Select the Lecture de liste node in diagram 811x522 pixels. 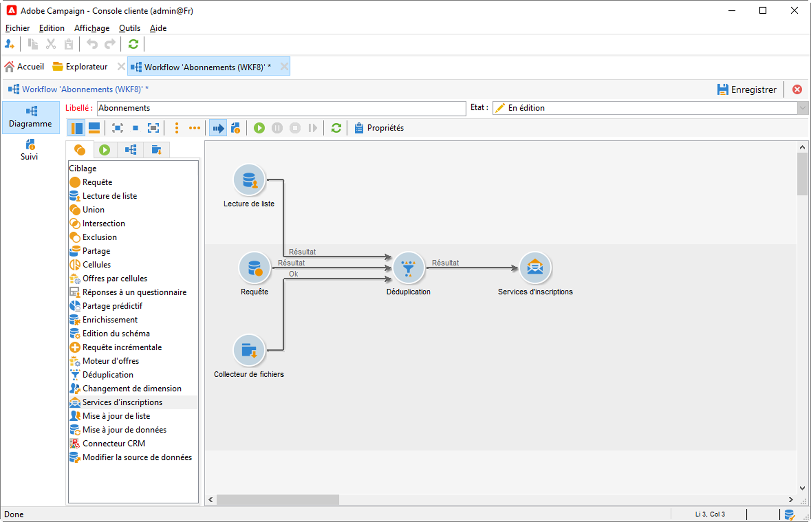[249, 180]
